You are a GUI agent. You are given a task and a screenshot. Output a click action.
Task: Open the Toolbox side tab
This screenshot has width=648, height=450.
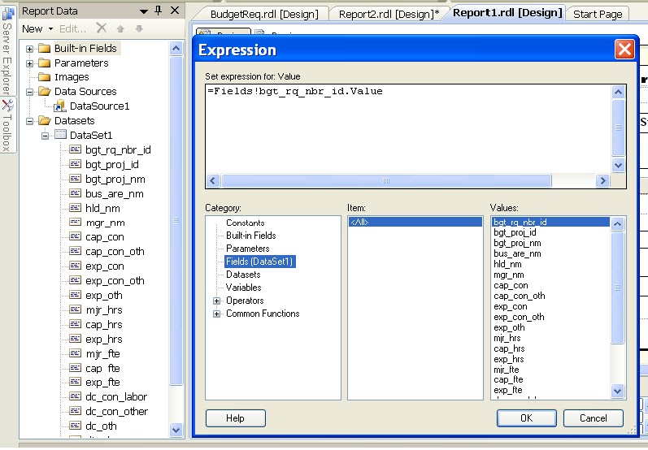point(7,126)
